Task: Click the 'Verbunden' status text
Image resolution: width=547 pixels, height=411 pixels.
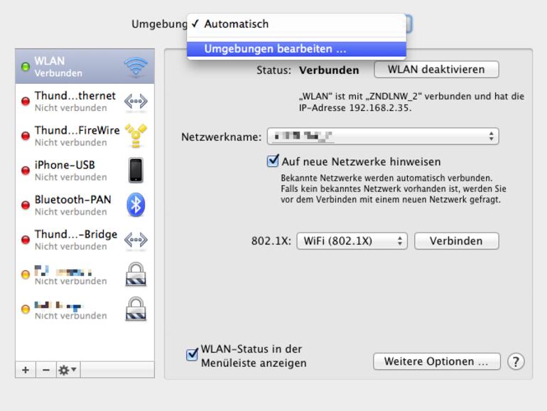Action: click(329, 70)
